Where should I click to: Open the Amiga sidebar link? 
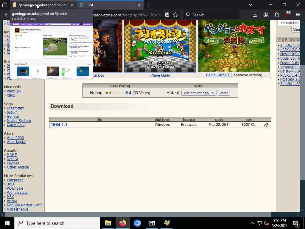[12, 201]
